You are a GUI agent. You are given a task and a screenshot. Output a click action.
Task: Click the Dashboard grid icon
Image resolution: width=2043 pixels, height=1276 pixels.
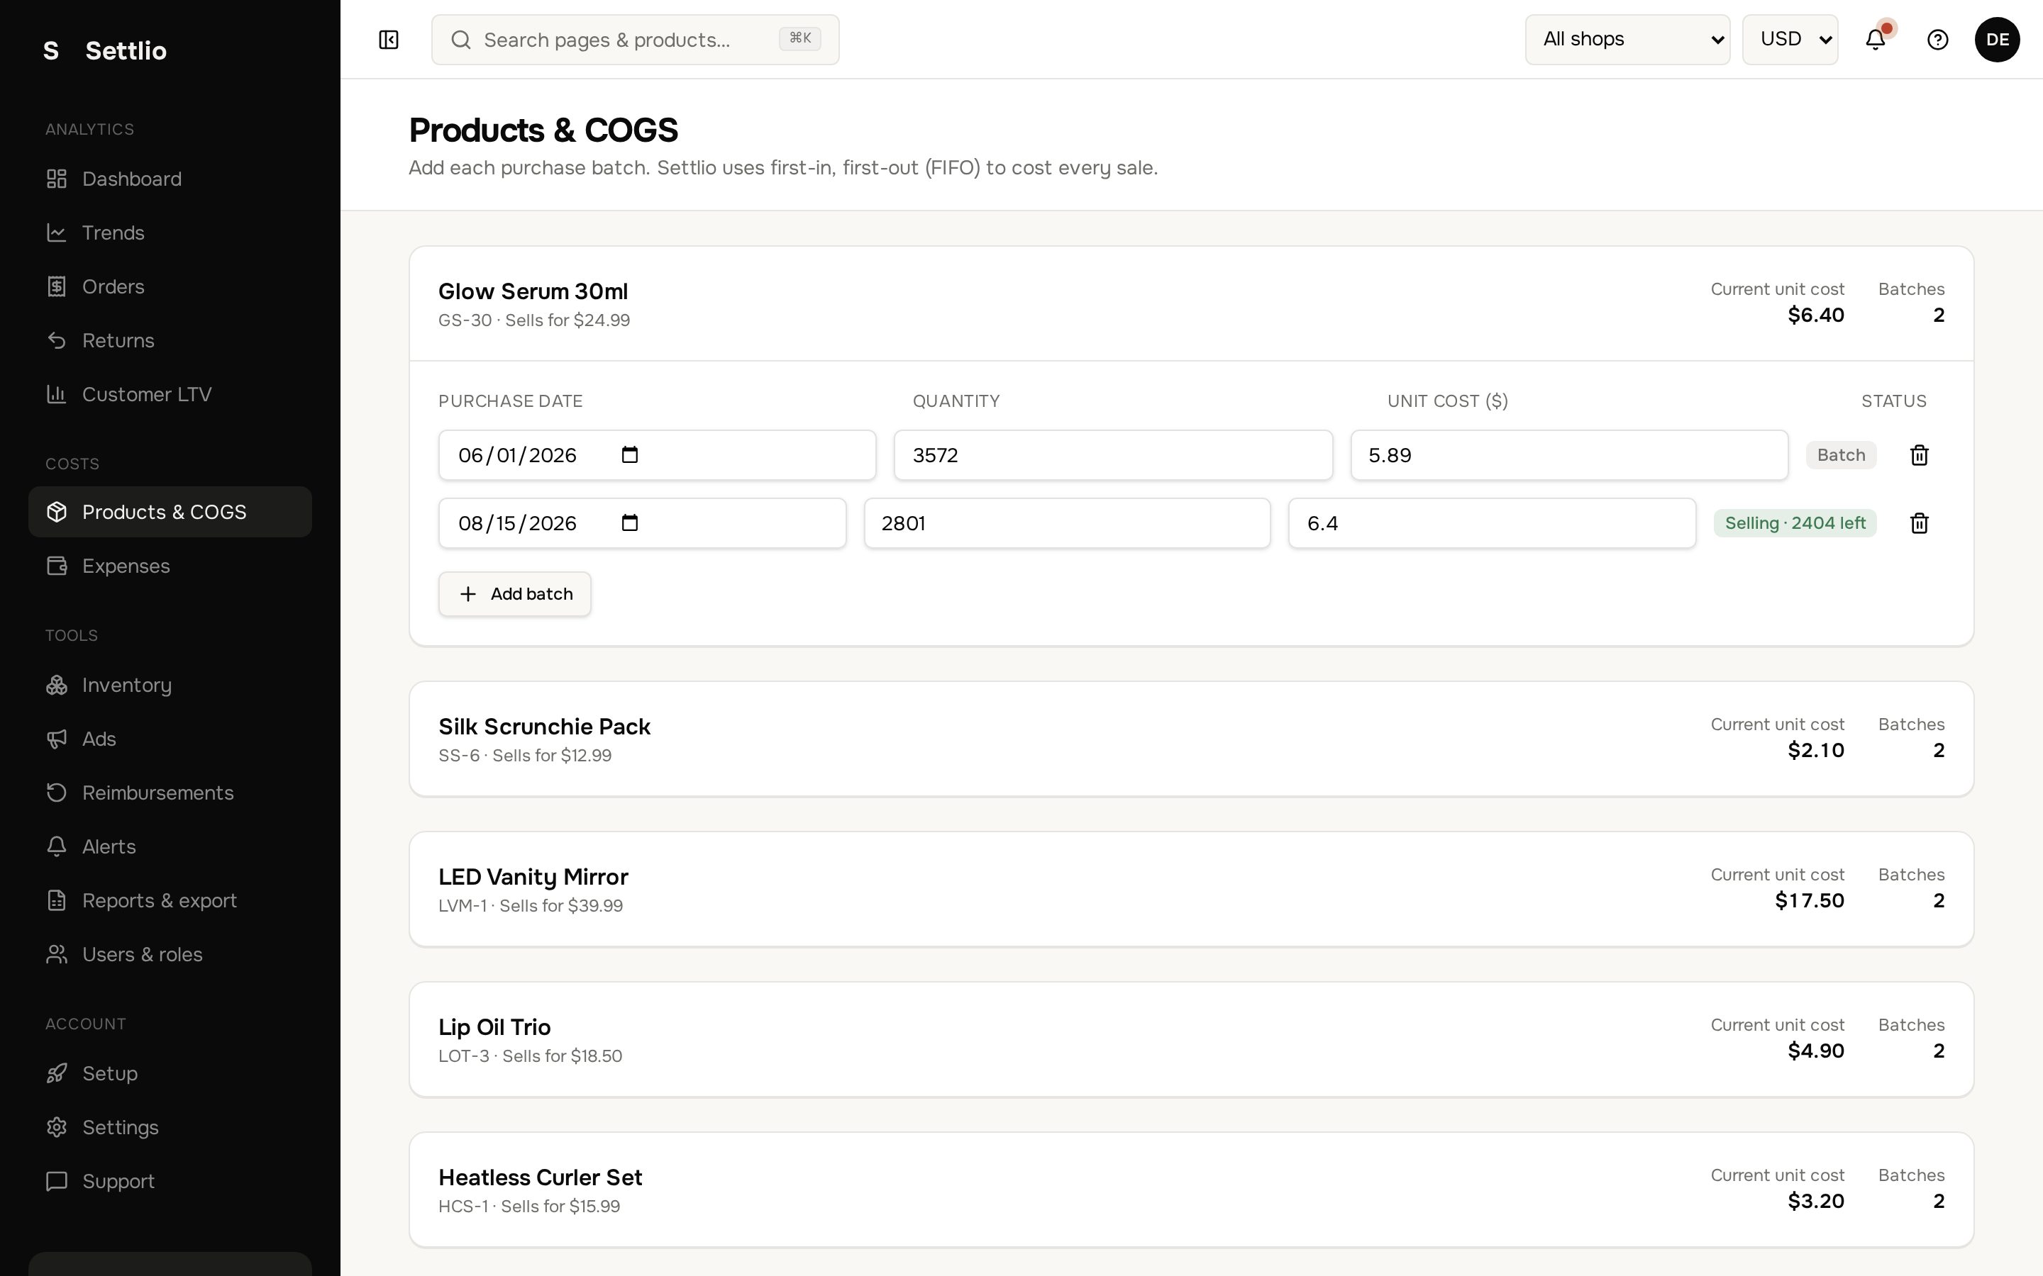(x=57, y=179)
